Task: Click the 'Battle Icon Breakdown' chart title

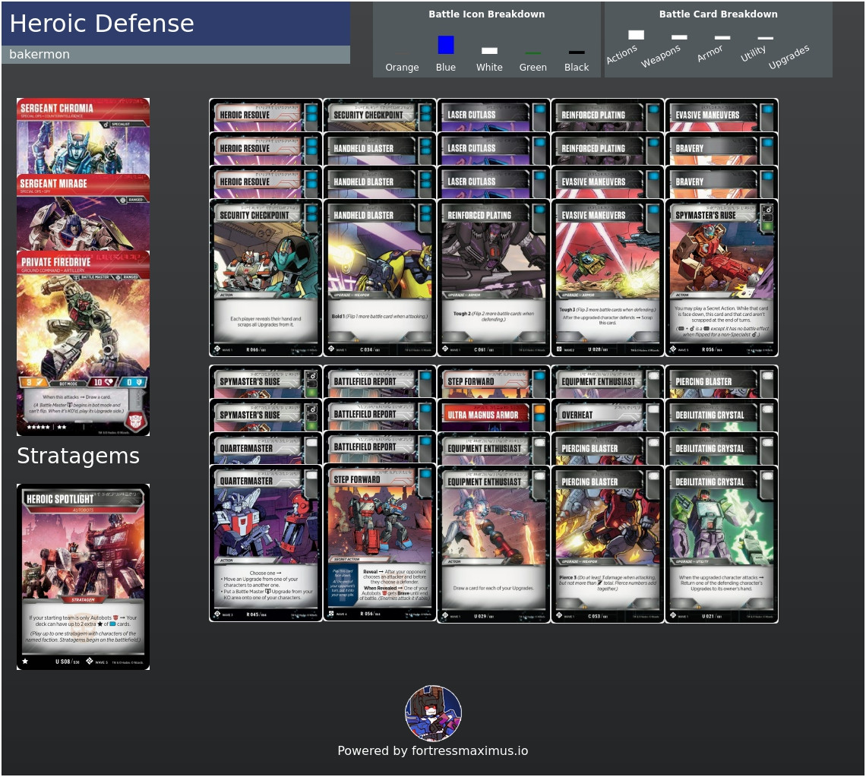Action: (x=487, y=14)
